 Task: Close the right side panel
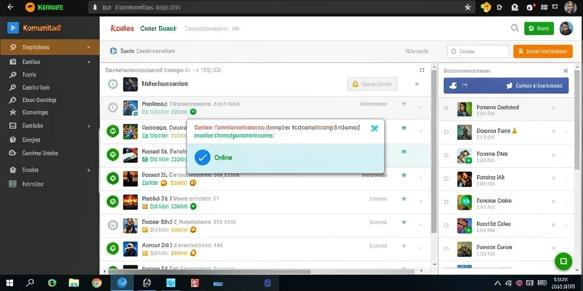565,70
